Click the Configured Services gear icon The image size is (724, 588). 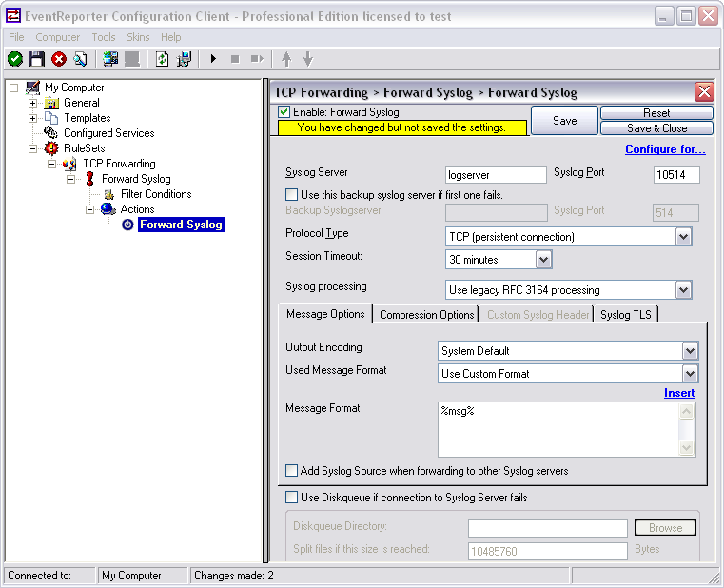point(50,133)
